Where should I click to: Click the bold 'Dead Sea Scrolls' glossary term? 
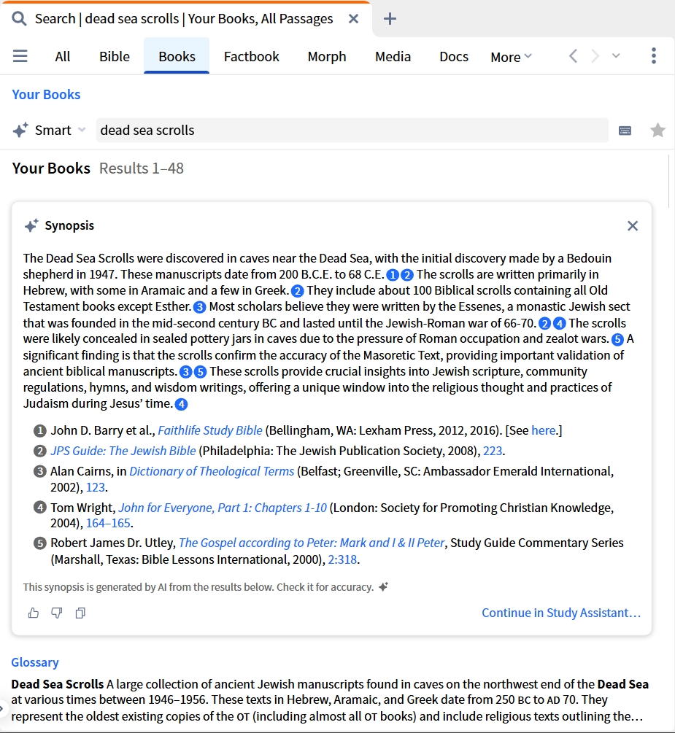tap(58, 684)
